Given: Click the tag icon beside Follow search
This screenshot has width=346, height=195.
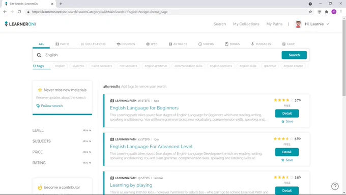Looking at the screenshot, I should click(x=38, y=106).
